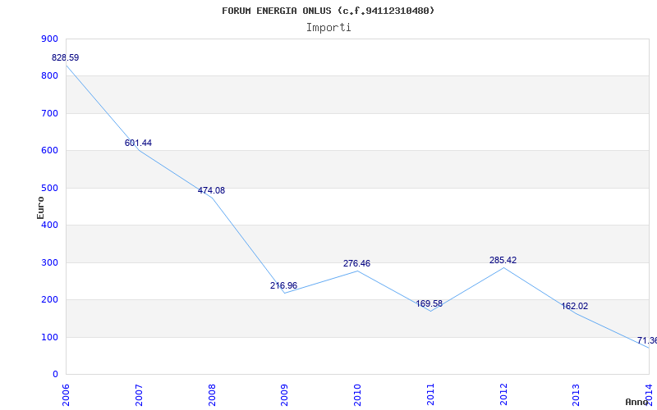Click the 400 value on Euro axis
Viewport: 657px width, 410px height.
[49, 225]
